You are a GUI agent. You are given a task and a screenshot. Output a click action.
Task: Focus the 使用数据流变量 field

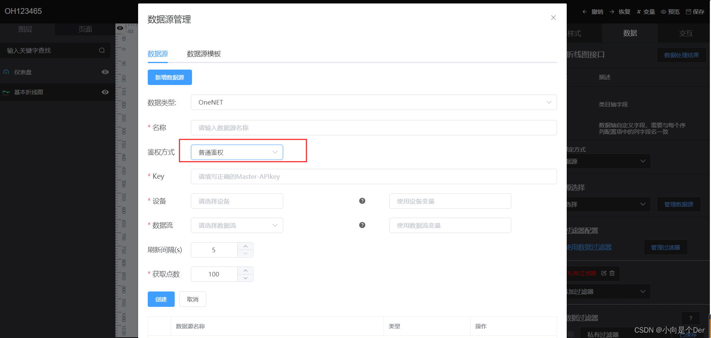pyautogui.click(x=450, y=225)
